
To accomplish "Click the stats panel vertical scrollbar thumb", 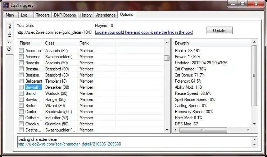I will point(254,75).
